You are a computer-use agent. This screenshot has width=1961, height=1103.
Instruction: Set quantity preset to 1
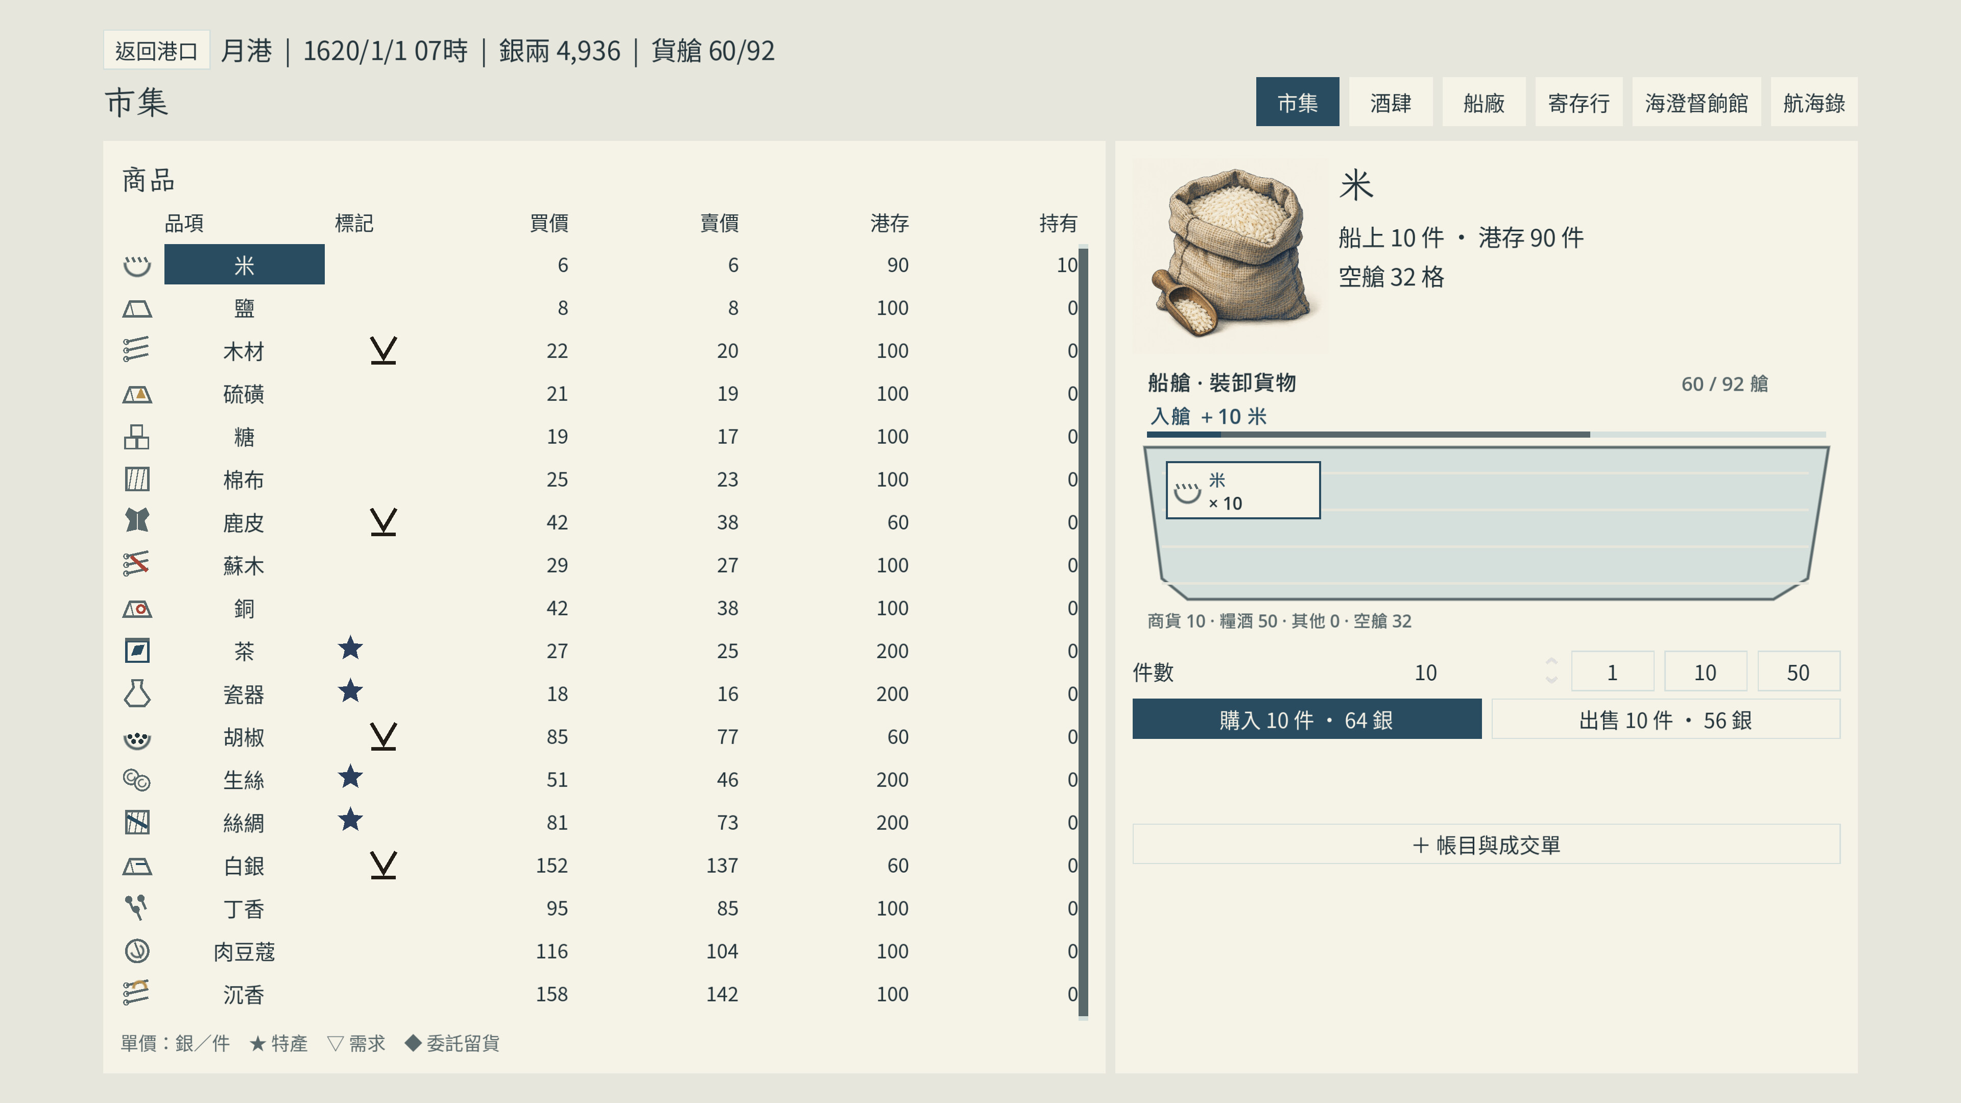click(1612, 672)
